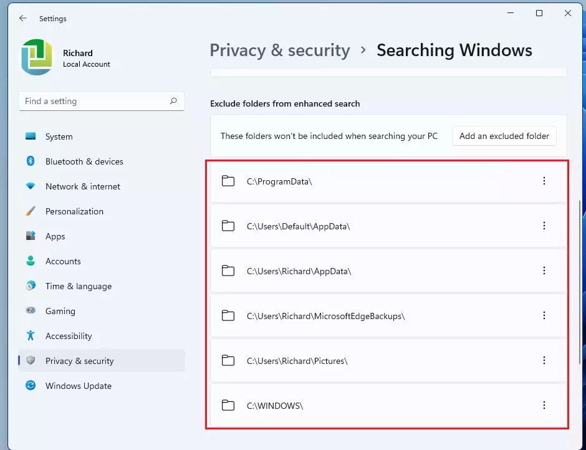
Task: Open more options for C:\ProgramData\
Action: 544,181
